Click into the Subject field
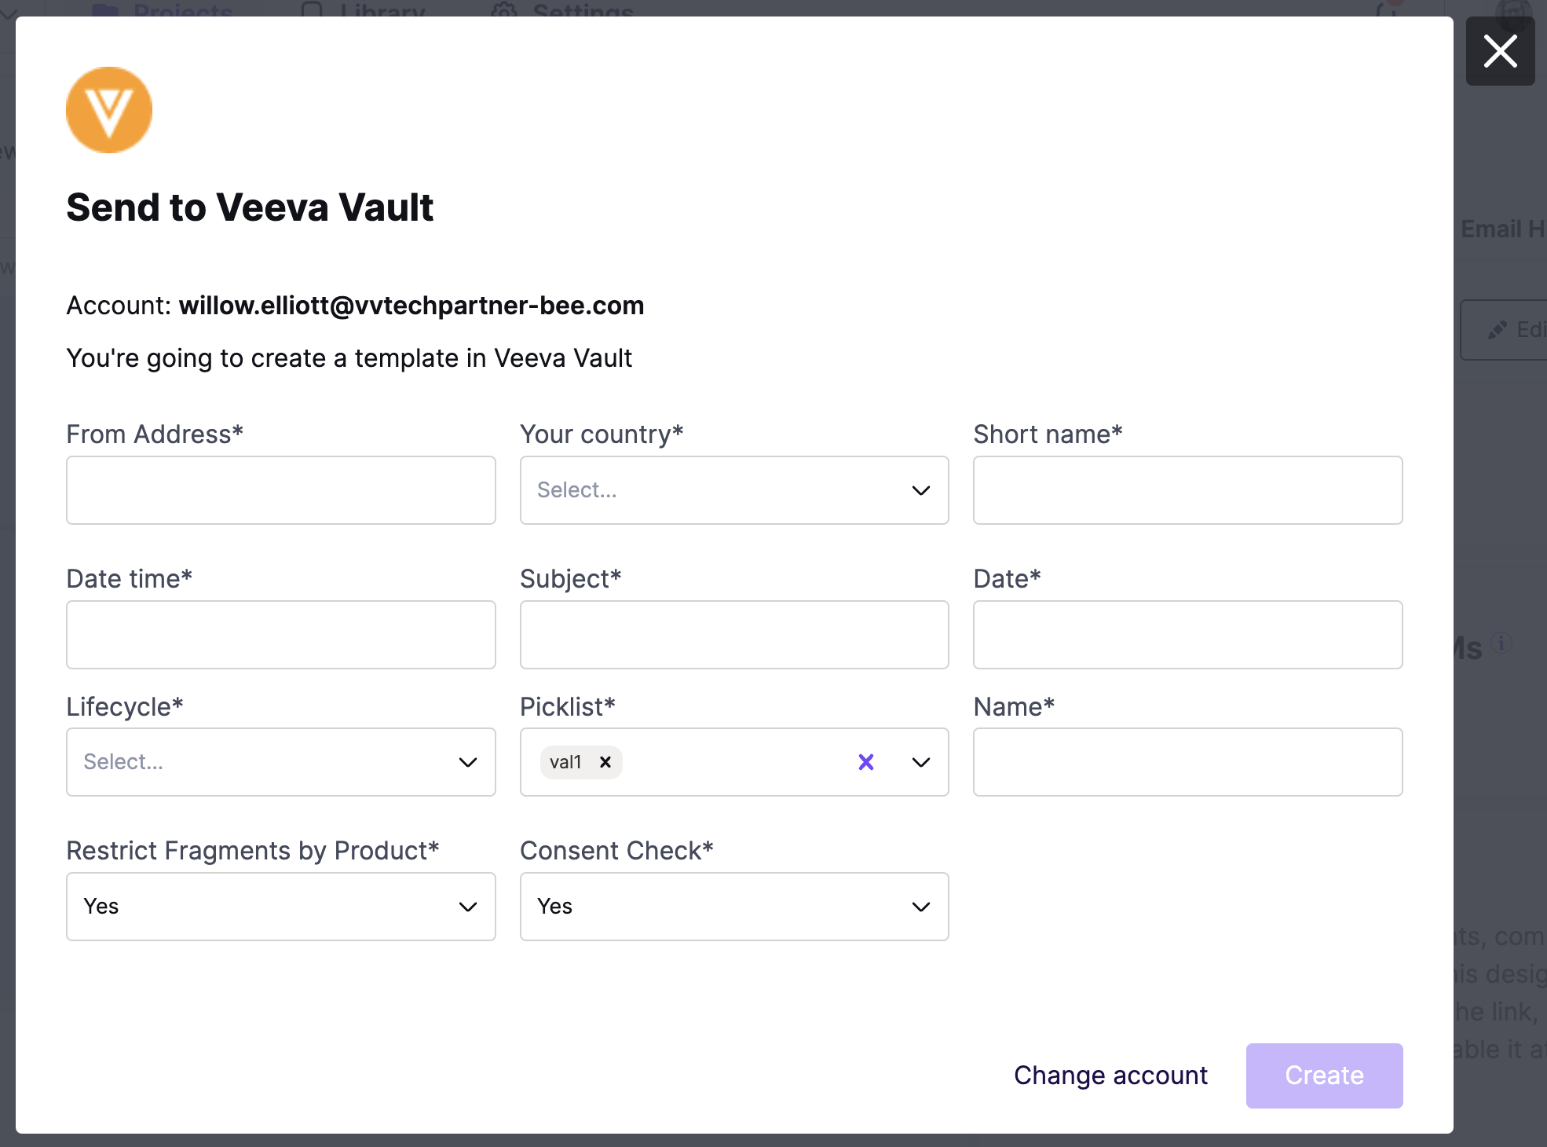 point(734,635)
